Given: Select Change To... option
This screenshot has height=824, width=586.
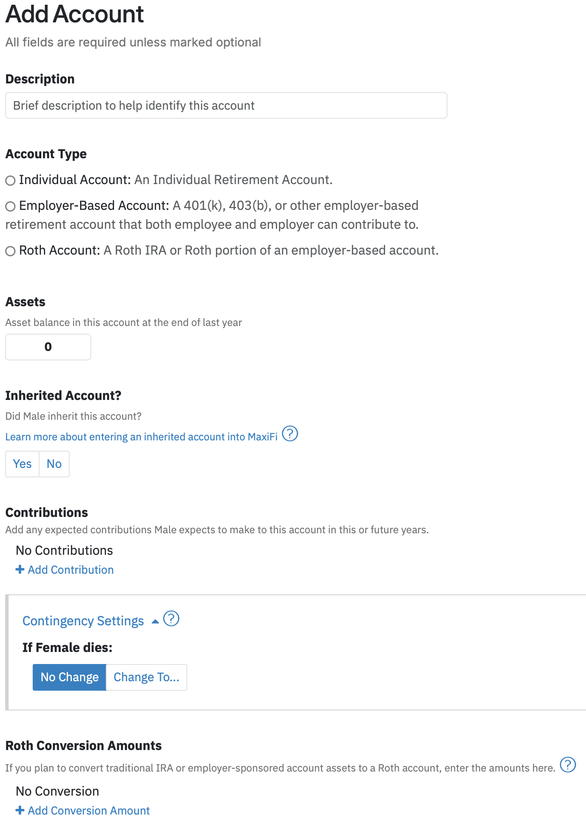Looking at the screenshot, I should [x=146, y=677].
